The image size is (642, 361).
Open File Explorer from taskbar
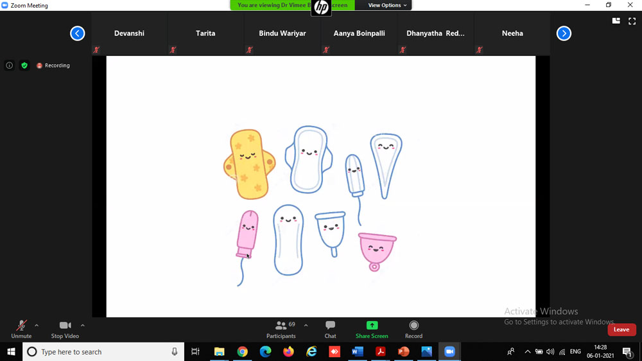coord(220,351)
